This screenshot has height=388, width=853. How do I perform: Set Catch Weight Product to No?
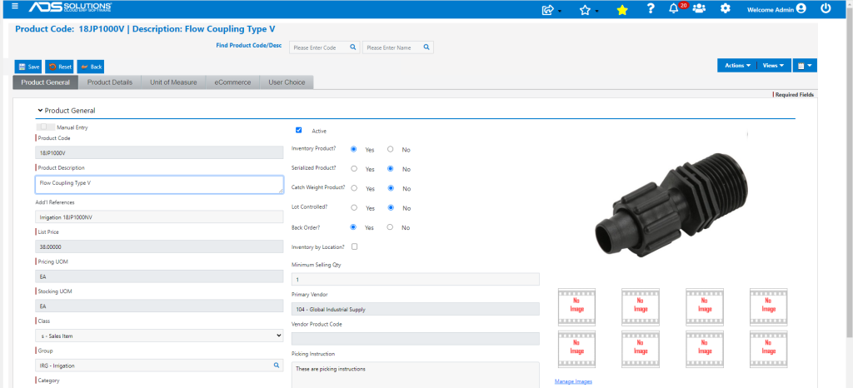pyautogui.click(x=390, y=188)
